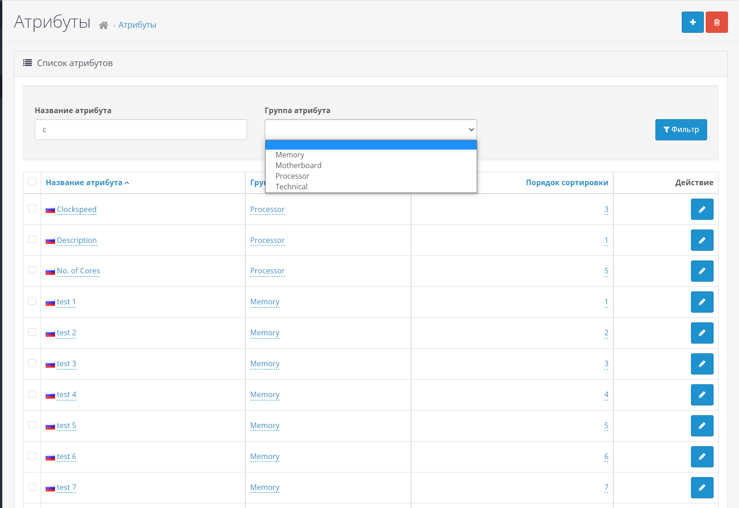The width and height of the screenshot is (739, 508).
Task: Click Memory group in test 3 row
Action: point(265,363)
